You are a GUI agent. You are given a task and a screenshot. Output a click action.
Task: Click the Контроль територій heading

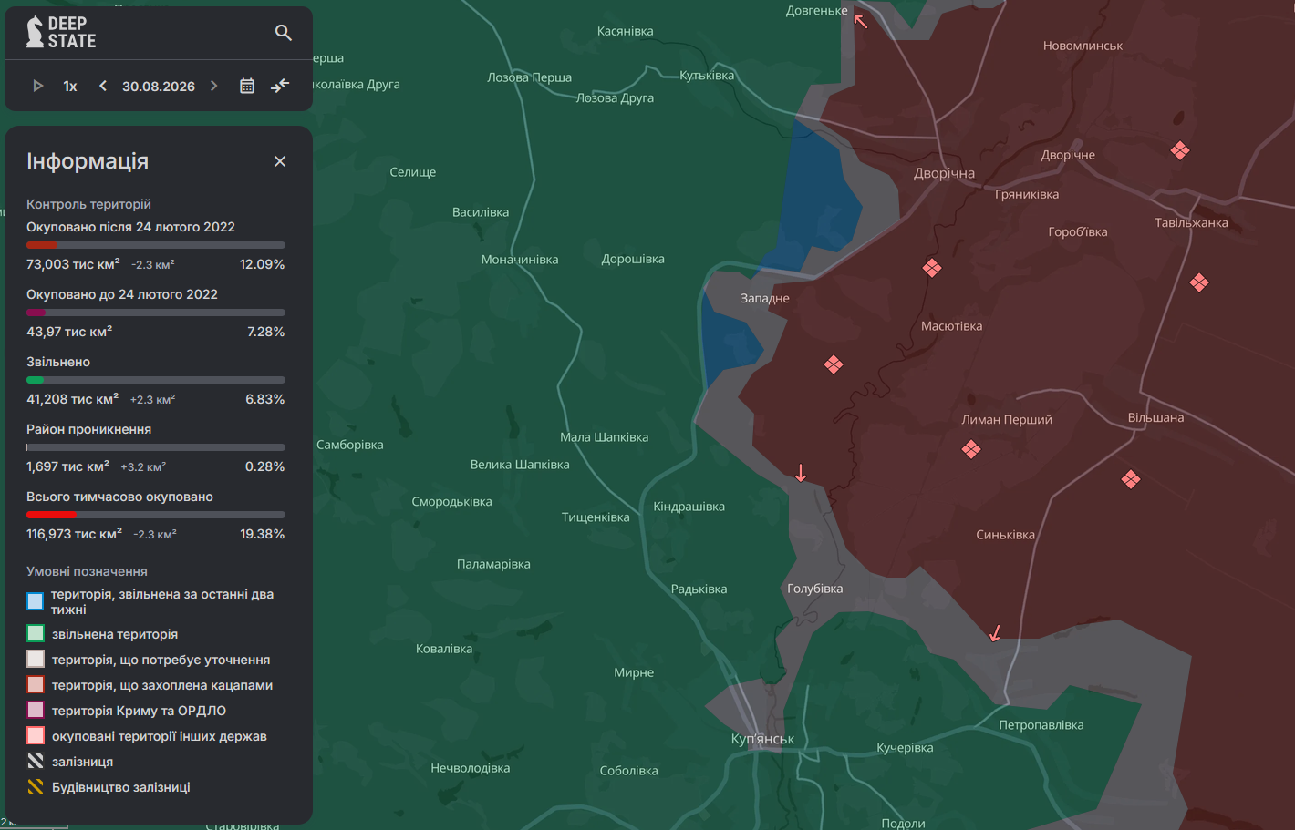tap(88, 204)
